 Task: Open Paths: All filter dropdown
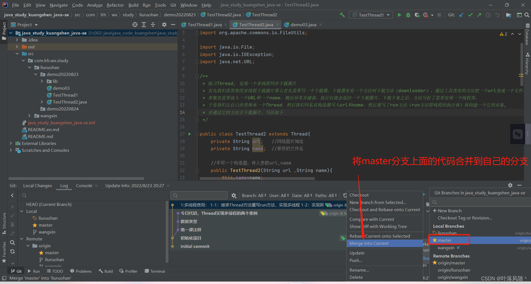coord(326,195)
